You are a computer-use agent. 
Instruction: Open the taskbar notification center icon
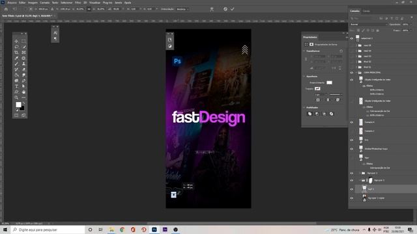pos(410,229)
